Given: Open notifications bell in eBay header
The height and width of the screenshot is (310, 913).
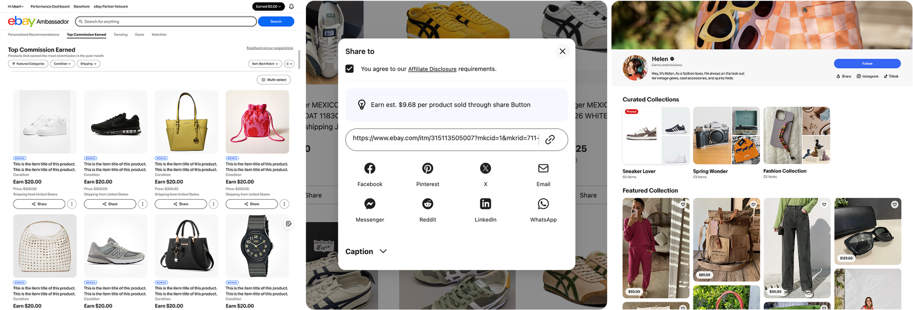Looking at the screenshot, I should (292, 6).
